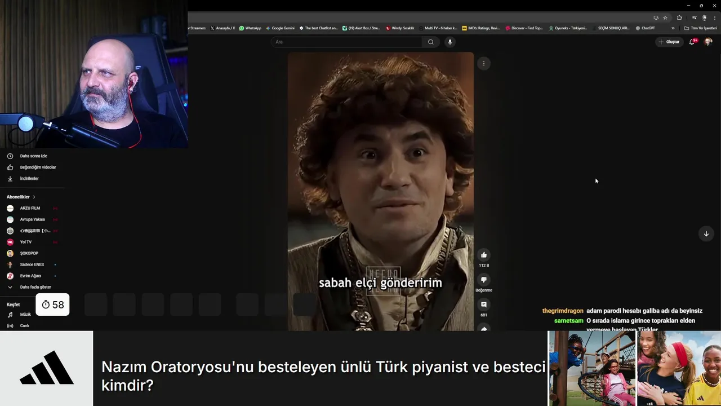Screen dimensions: 721x406
Task: Click the Shorts video player
Action: 381,191
